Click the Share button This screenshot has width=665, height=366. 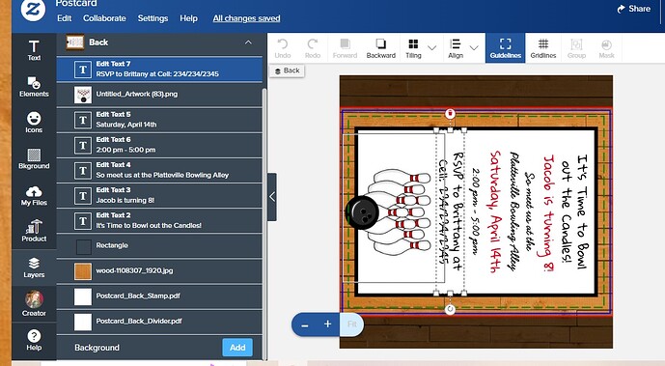point(633,9)
